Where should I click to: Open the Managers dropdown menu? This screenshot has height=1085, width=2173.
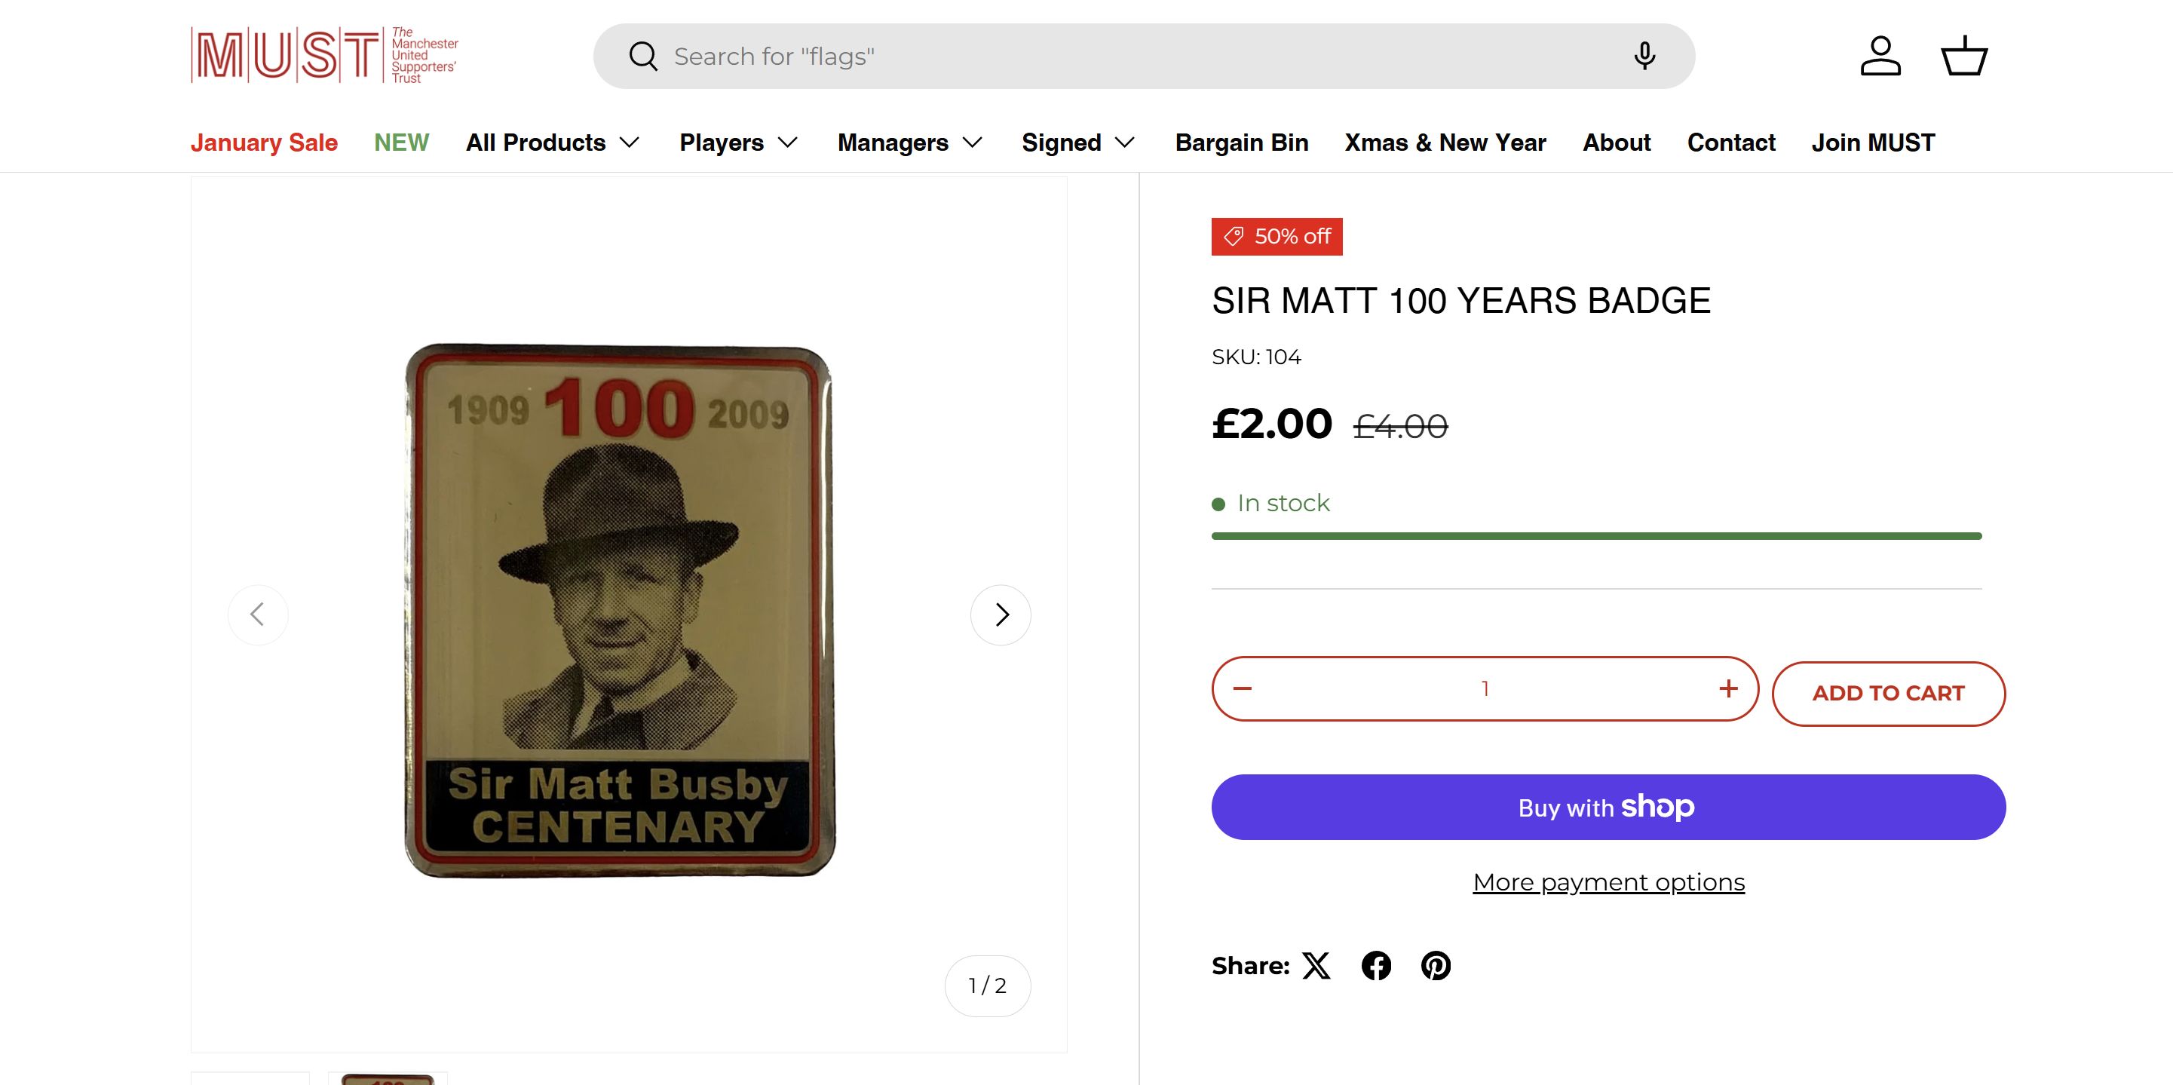(909, 143)
